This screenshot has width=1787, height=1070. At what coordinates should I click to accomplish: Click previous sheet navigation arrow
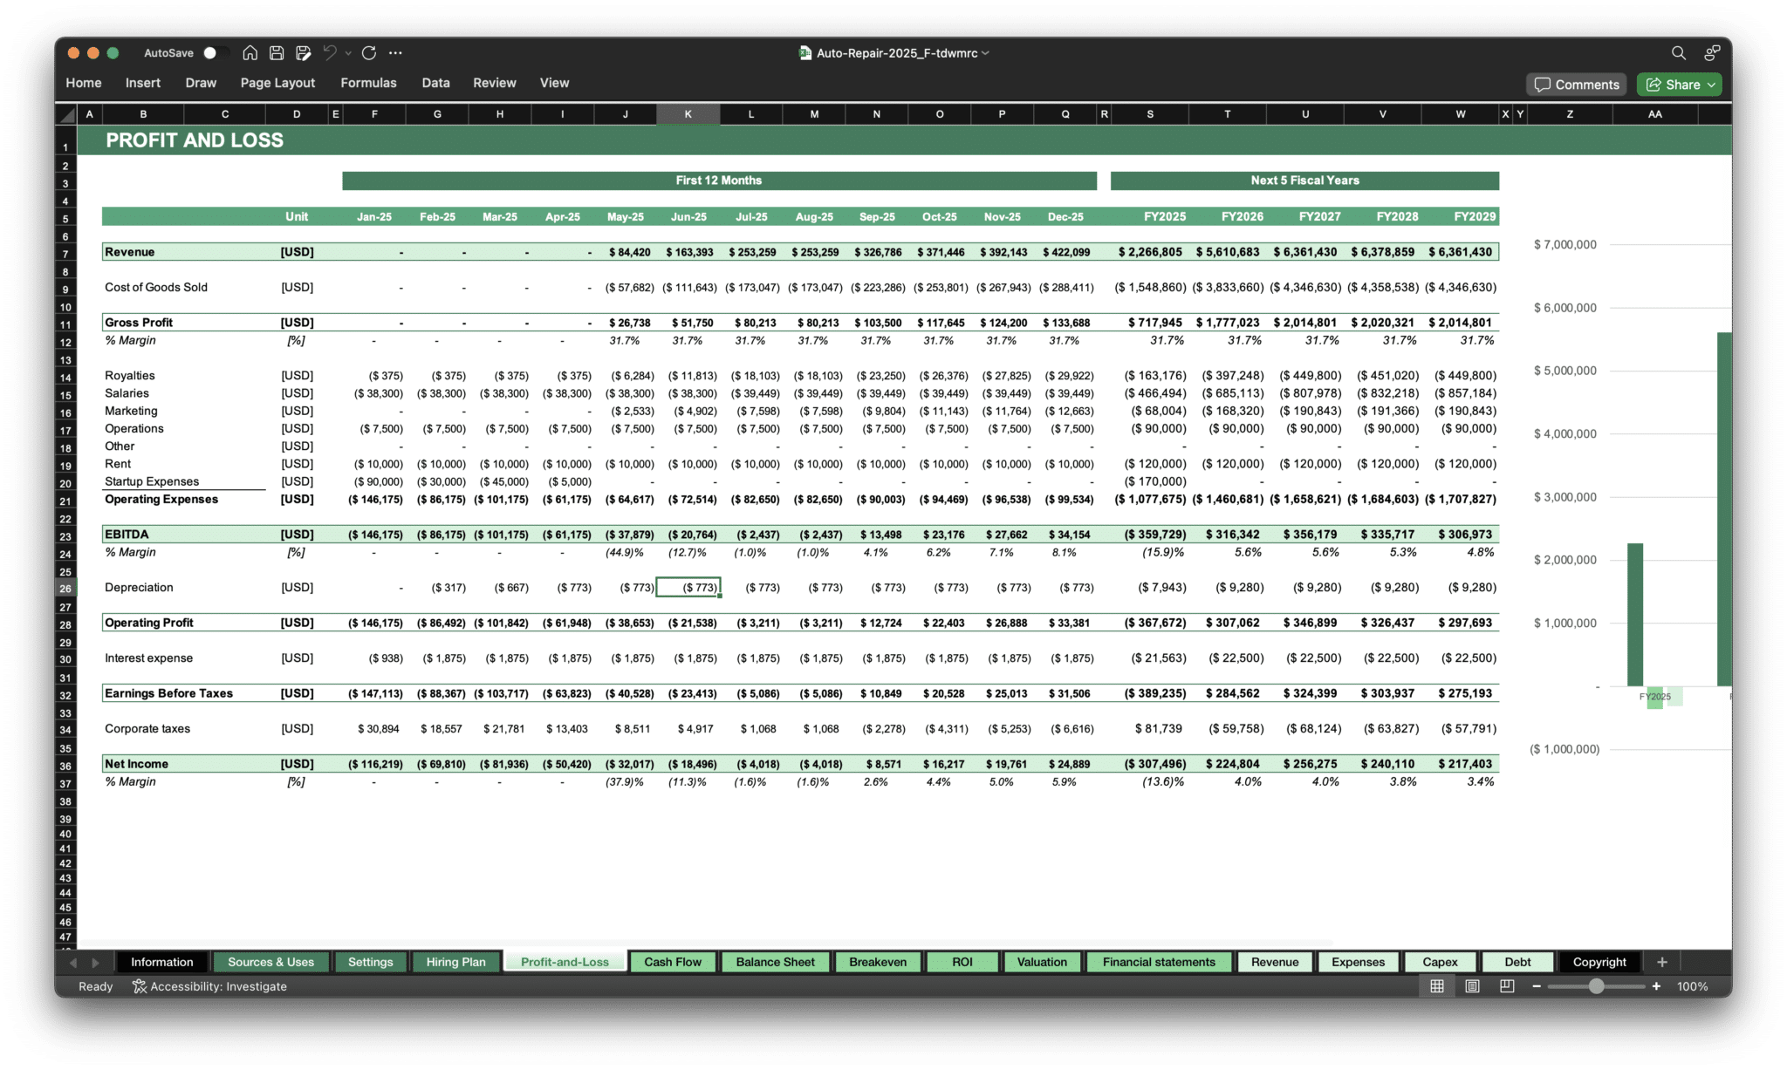click(x=73, y=962)
